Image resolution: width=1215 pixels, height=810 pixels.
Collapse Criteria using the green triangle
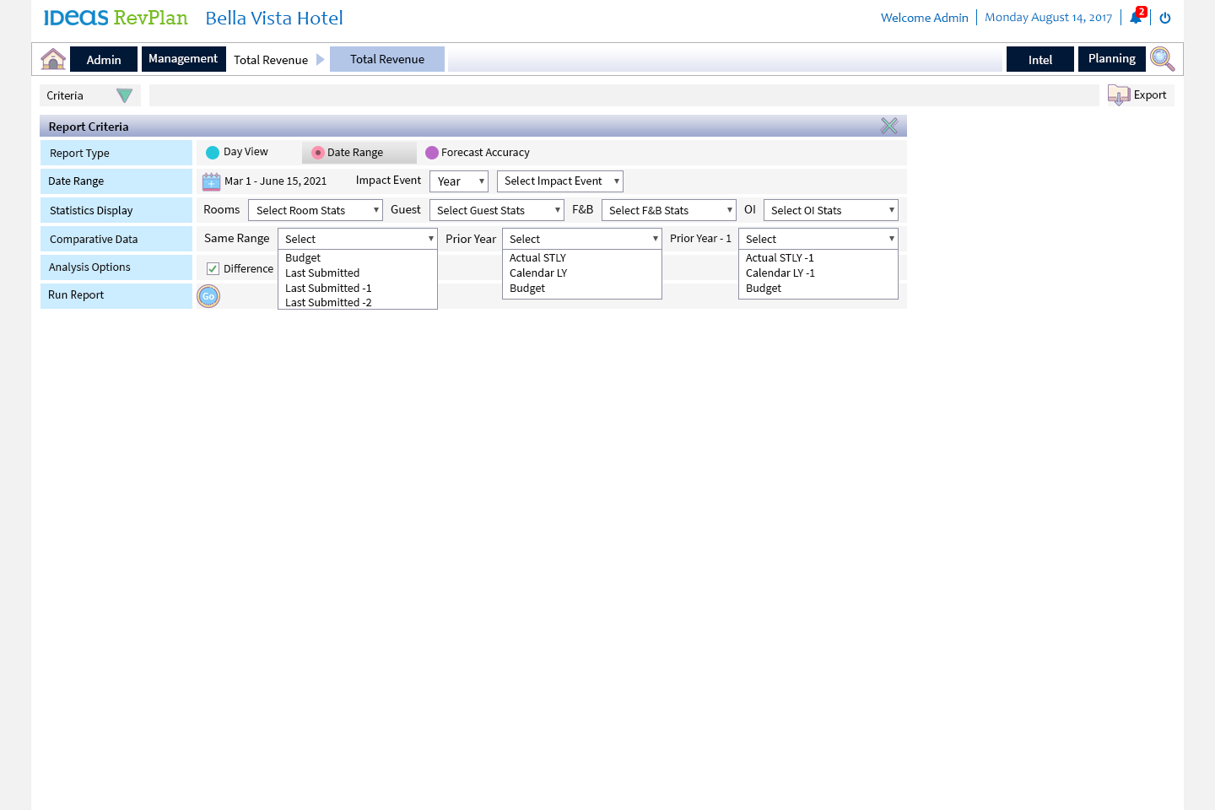click(x=124, y=96)
